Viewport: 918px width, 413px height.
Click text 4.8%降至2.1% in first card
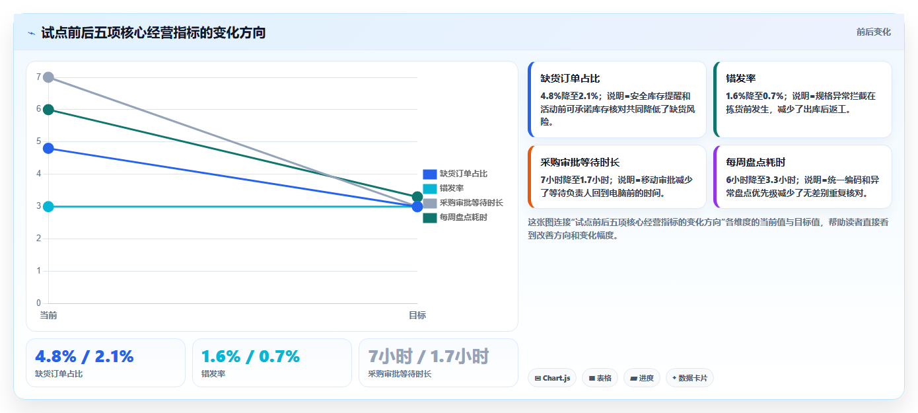pos(569,96)
